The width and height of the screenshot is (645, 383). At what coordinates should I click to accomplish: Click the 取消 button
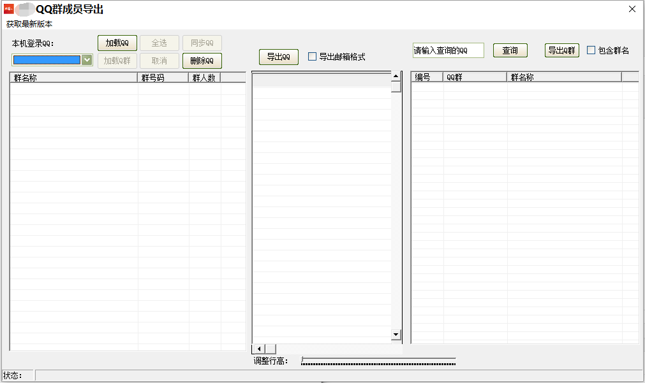point(159,61)
